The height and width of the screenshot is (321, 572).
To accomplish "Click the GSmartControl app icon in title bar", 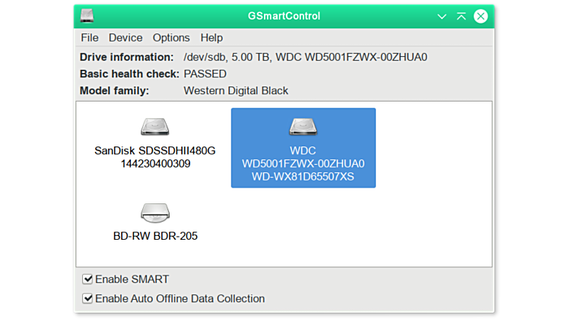I will 88,16.
